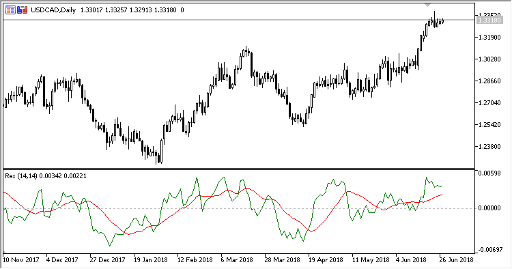Screen dimensions: 512x269
Task: Click the 0.00598 indicator scale value
Action: [x=489, y=173]
